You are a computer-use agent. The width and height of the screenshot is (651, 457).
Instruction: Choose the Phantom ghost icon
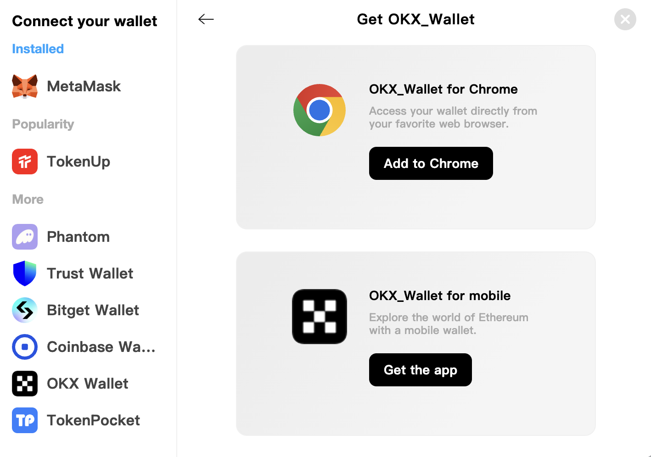(25, 237)
